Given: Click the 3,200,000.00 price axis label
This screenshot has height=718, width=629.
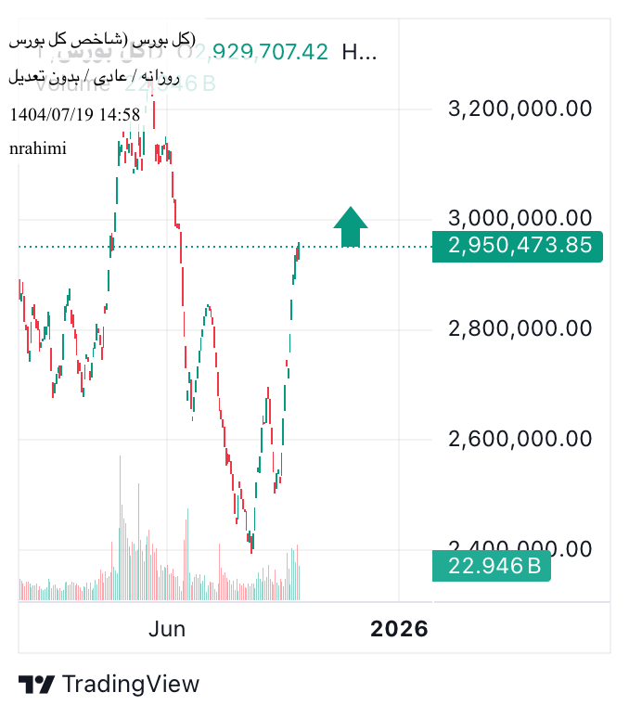Looking at the screenshot, I should (x=520, y=109).
